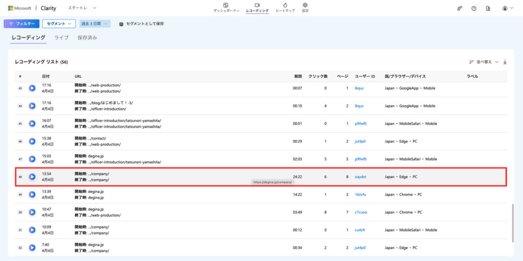Open the document icon in top bar
This screenshot has height=261, width=523.
click(488, 8)
